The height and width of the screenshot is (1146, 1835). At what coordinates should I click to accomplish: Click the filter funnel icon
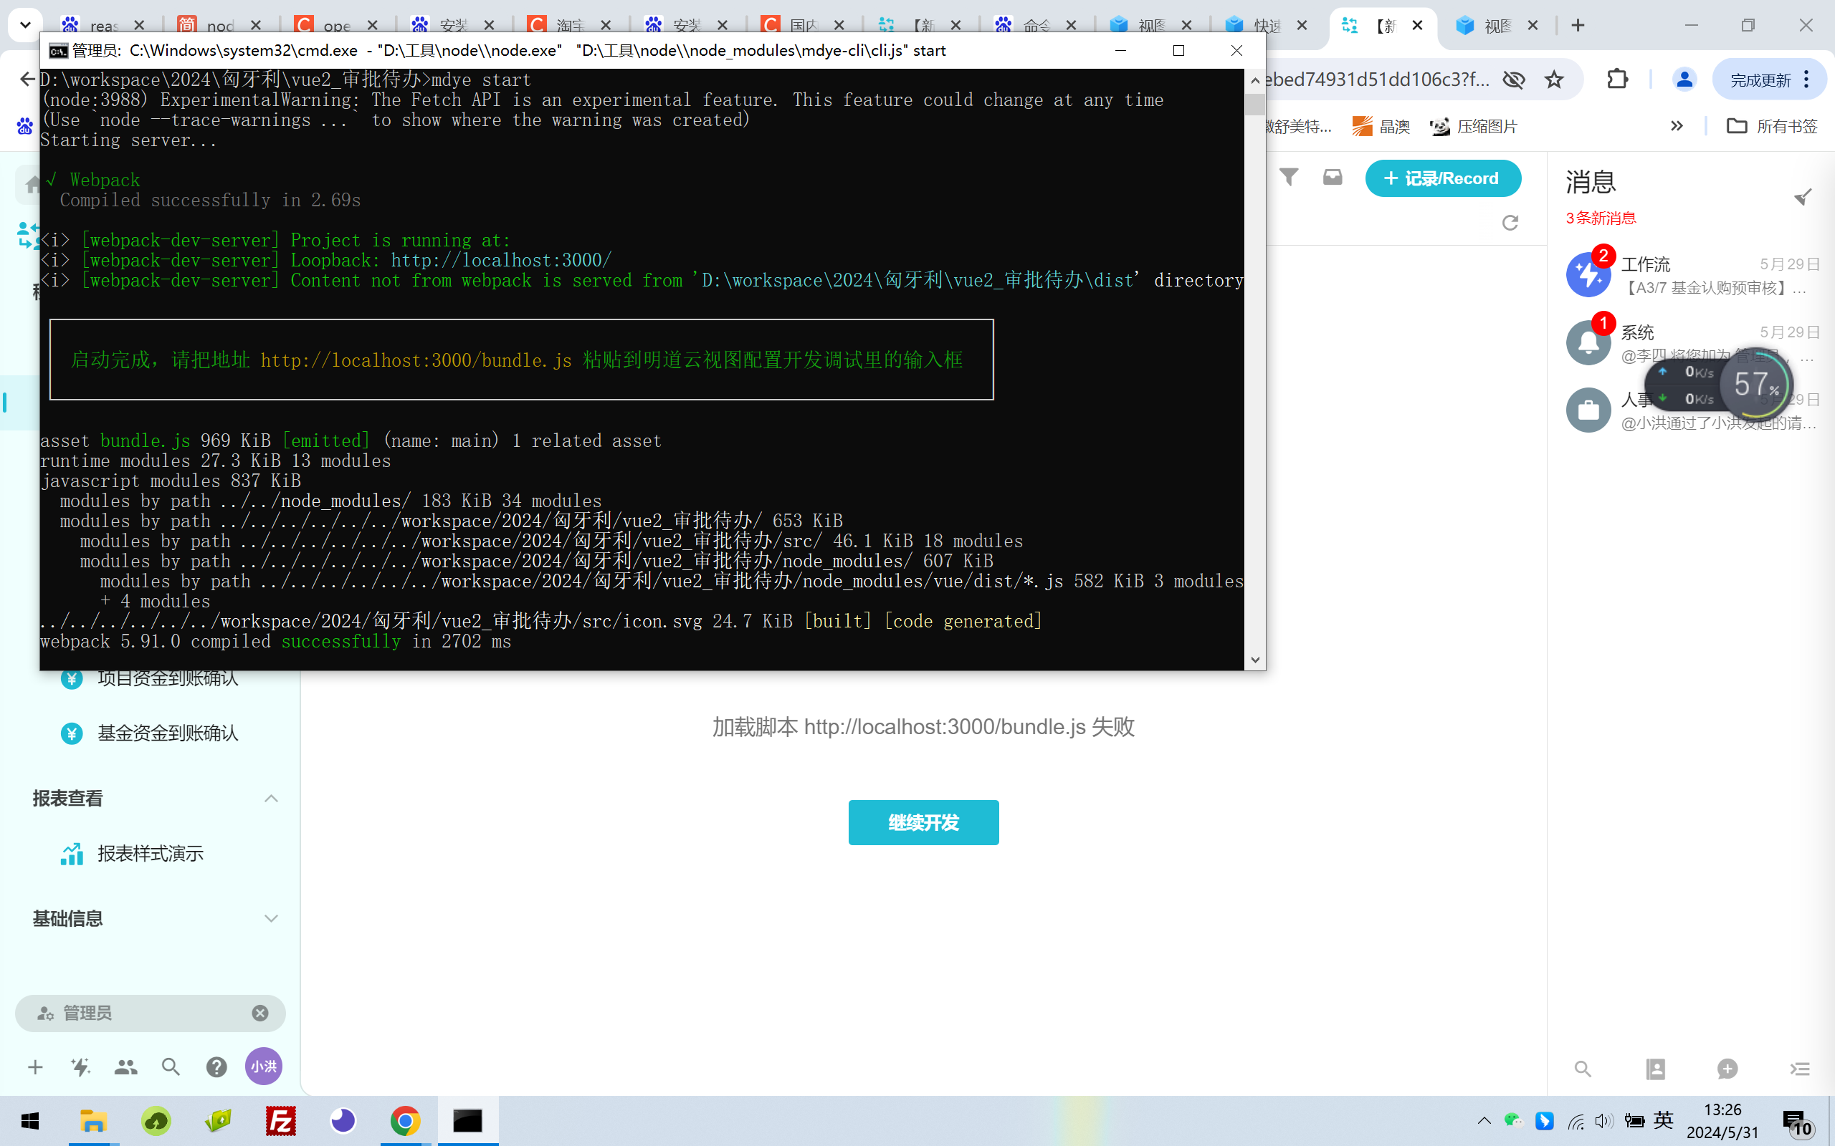pos(1288,178)
